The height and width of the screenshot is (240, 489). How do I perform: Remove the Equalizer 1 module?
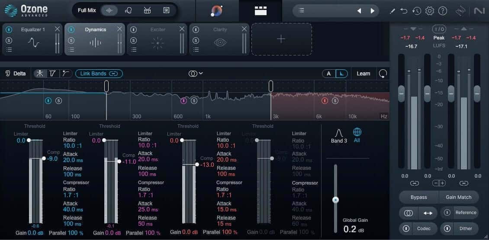pyautogui.click(x=57, y=29)
